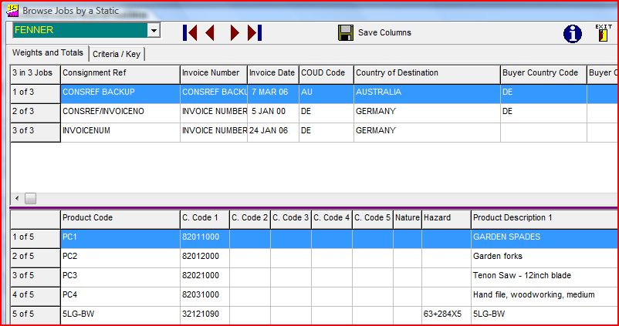Jump to last record navigation arrow
Screen dimensions: 619x326
coord(255,32)
